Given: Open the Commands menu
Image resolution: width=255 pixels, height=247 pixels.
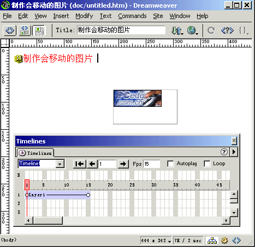Looking at the screenshot, I should [x=132, y=16].
